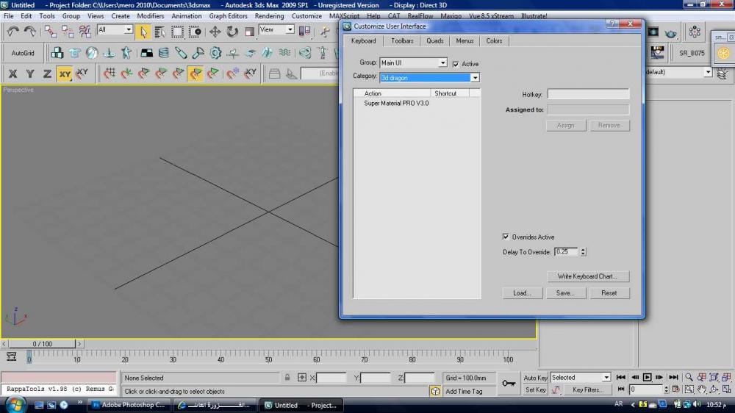This screenshot has width=735, height=413.
Task: Open the selection filter All dropdown
Action: click(115, 29)
